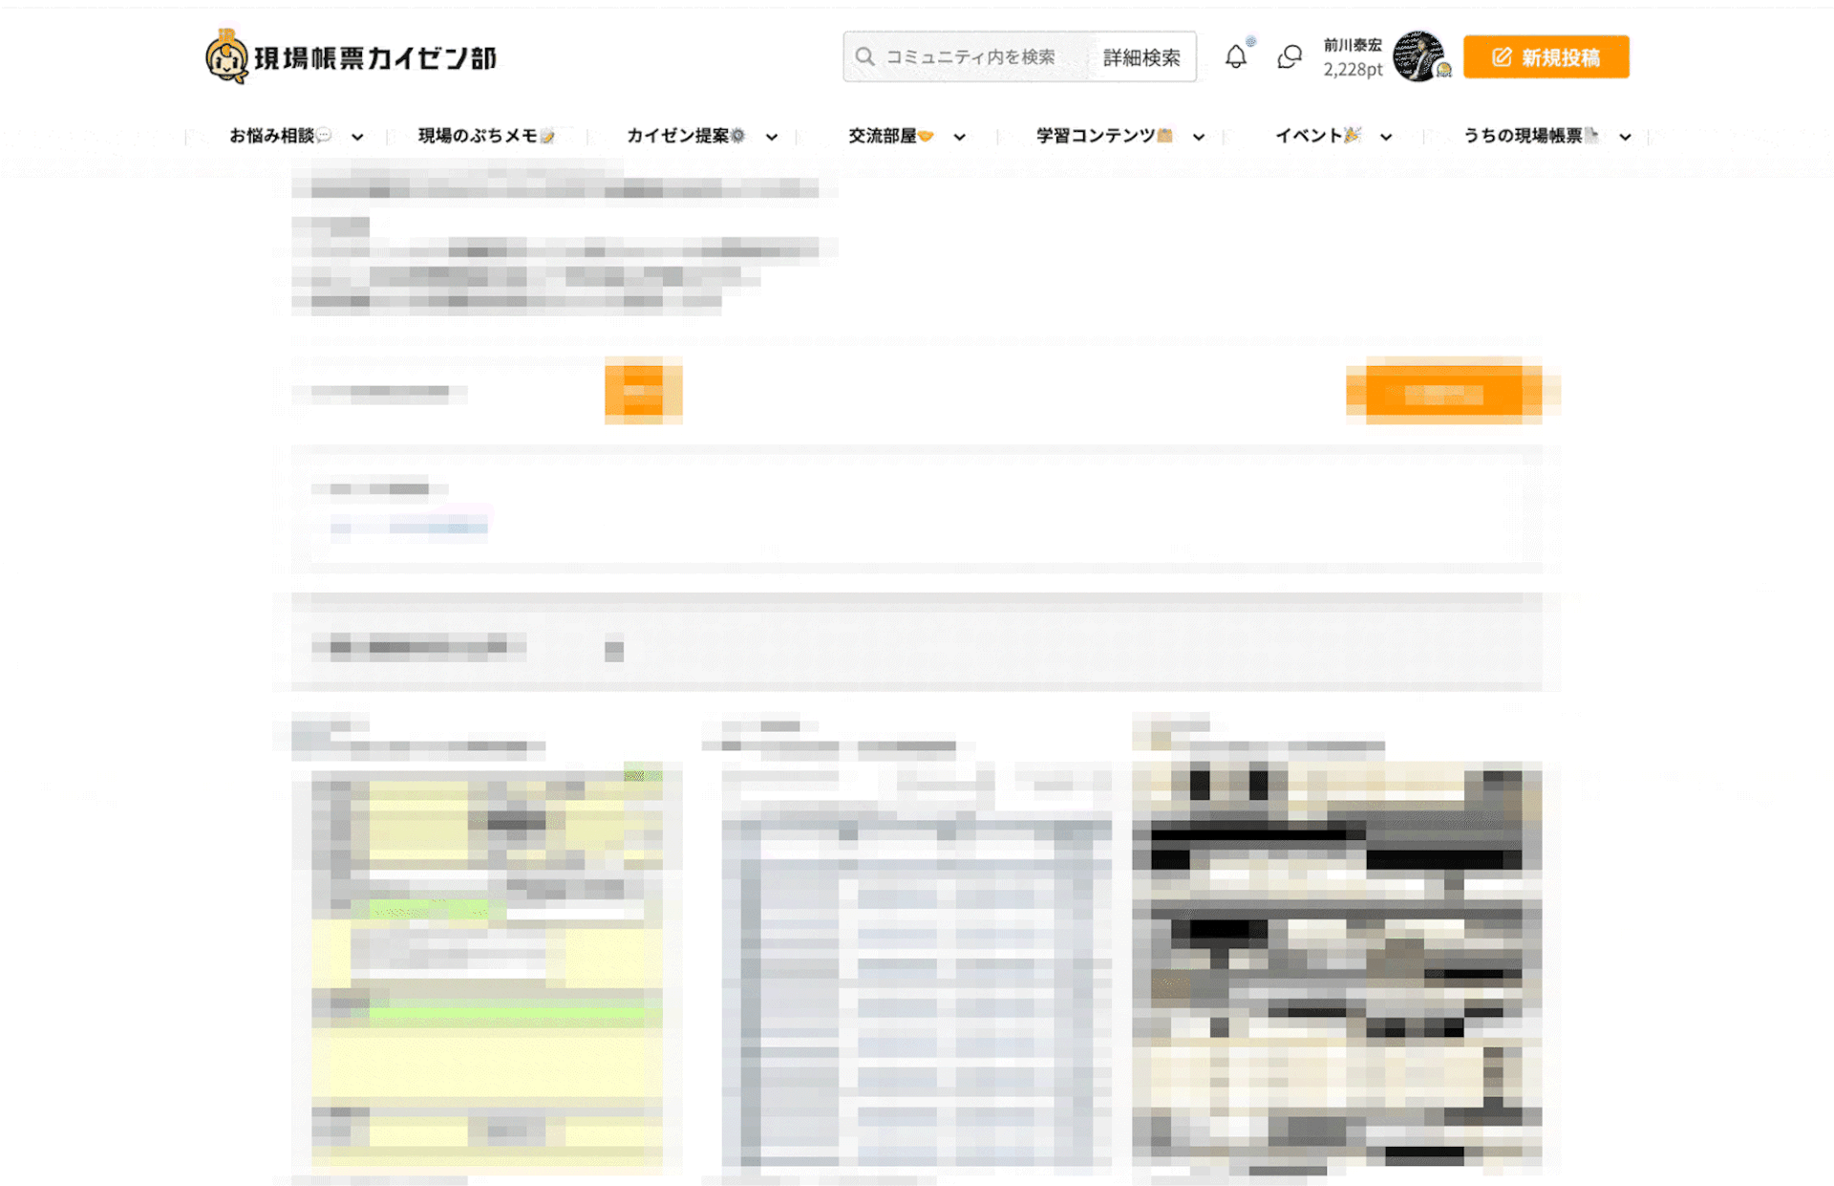Expand the お悩み相談 dropdown chevron
Image resolution: width=1834 pixels, height=1186 pixels.
tap(357, 137)
